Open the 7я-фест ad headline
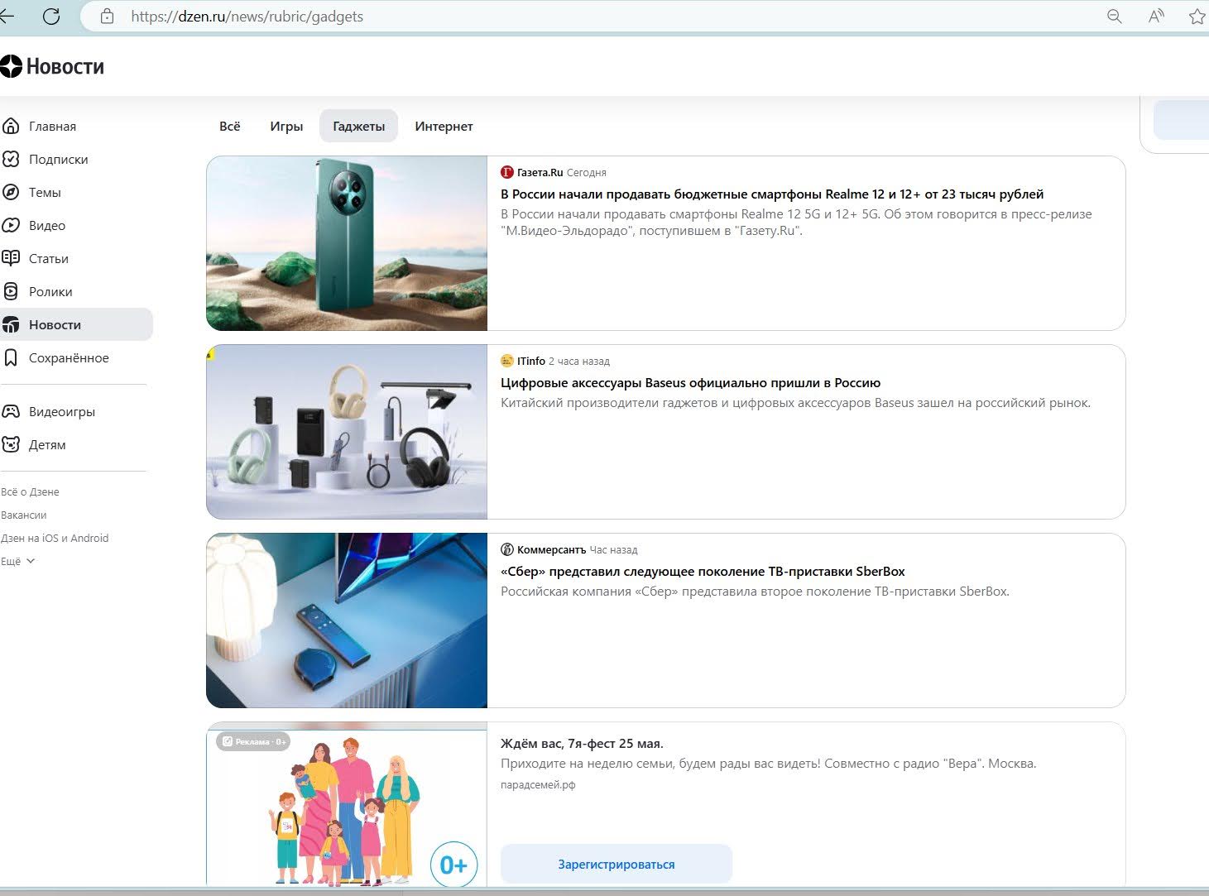Viewport: 1209px width, 896px height. click(582, 743)
